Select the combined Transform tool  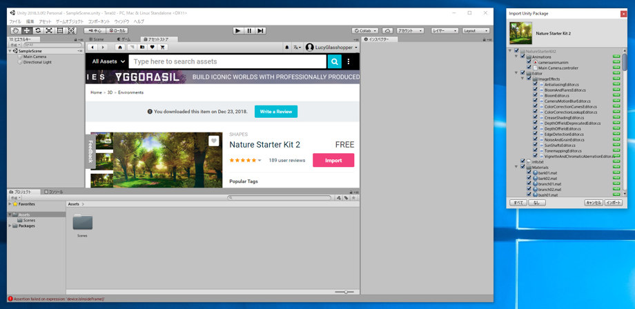(71, 30)
